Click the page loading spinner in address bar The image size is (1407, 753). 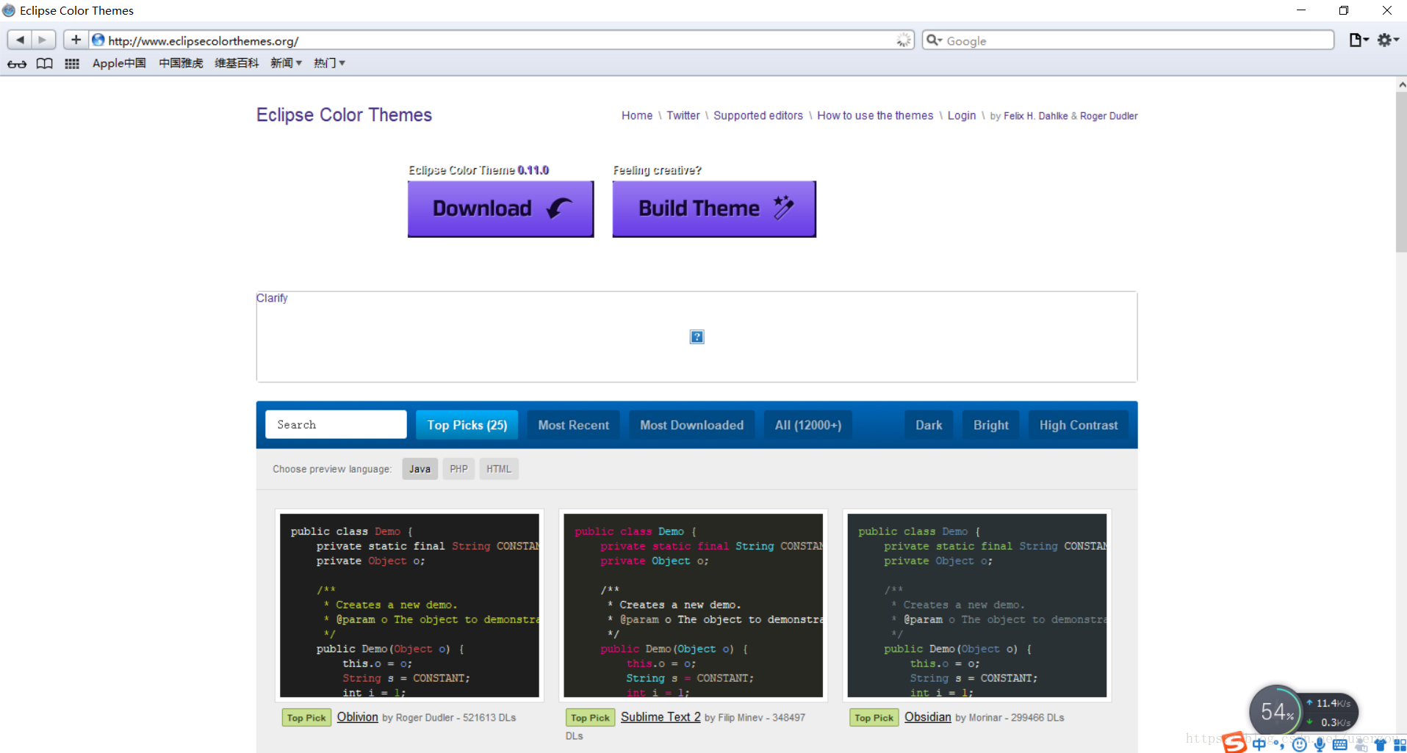(x=903, y=40)
